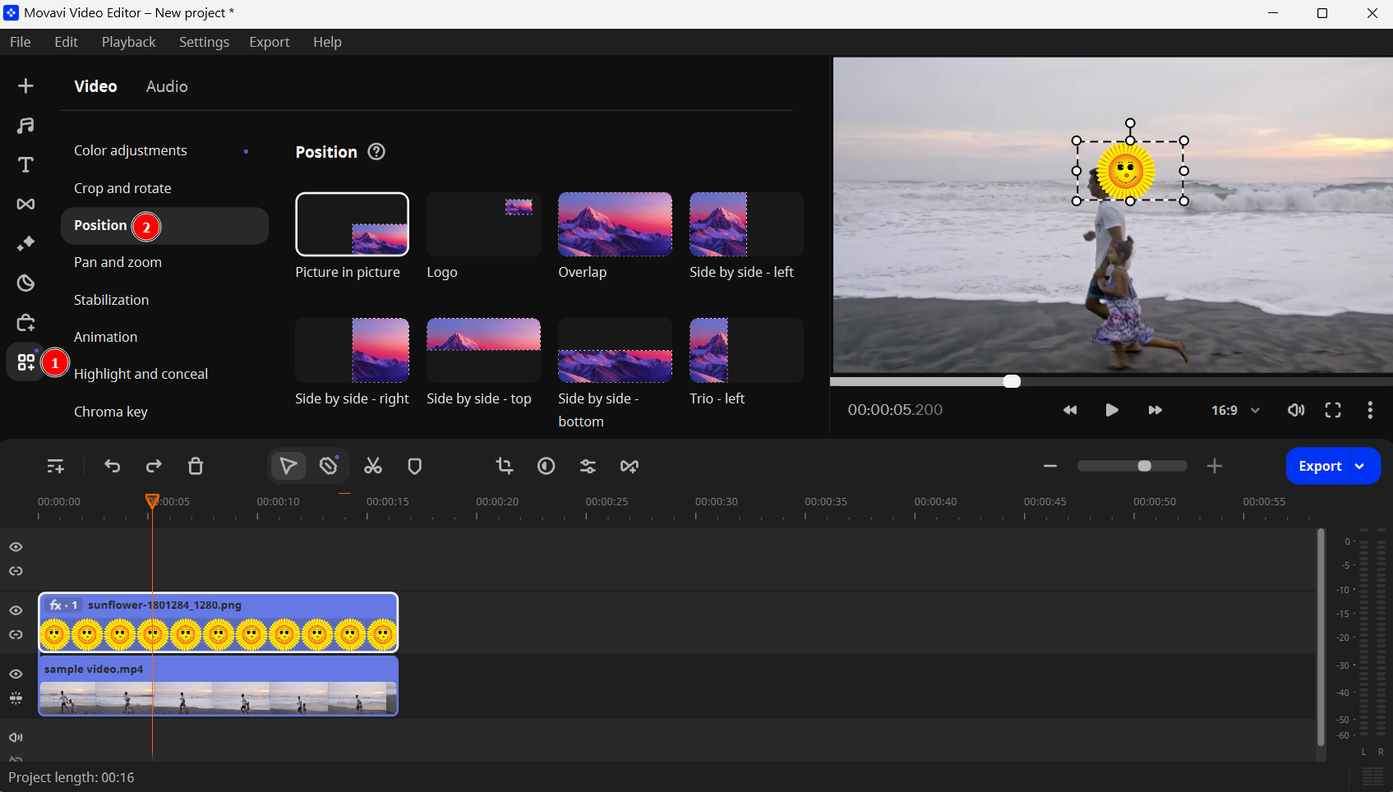Click the Position help question mark icon
The image size is (1393, 792).
pos(376,152)
